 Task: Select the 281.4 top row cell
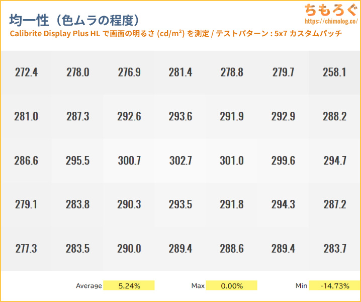180,72
